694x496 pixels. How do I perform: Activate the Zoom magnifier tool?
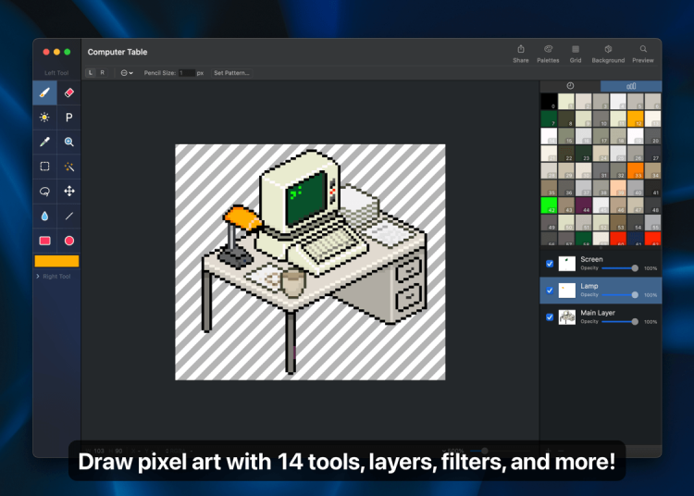[69, 142]
